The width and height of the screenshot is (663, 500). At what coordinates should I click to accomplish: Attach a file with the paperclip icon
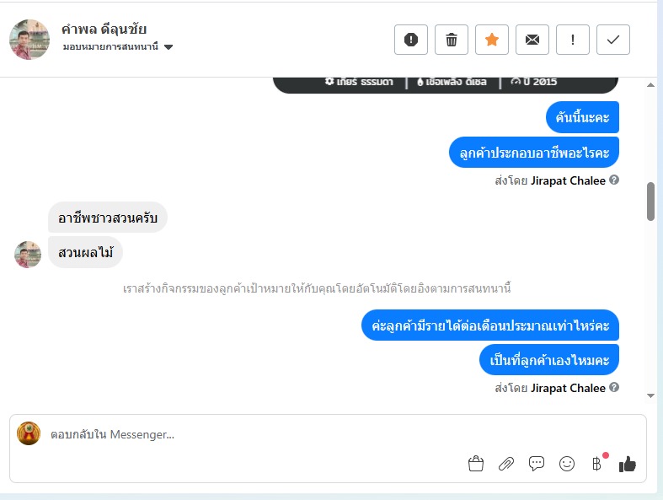pyautogui.click(x=506, y=464)
